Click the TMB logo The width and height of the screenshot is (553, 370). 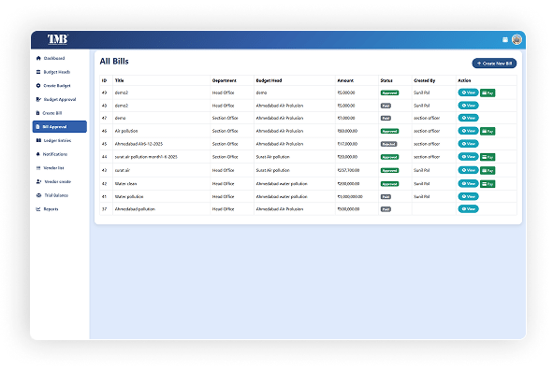pos(57,39)
